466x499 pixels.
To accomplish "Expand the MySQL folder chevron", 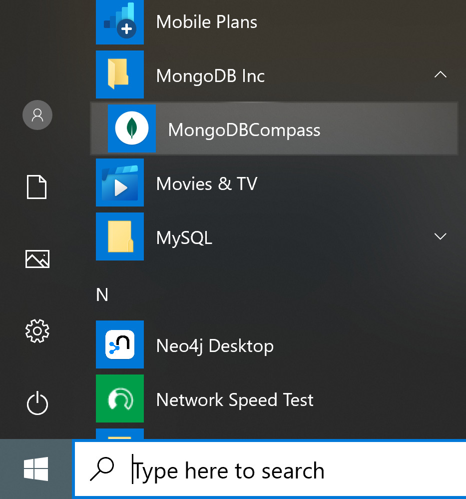I will [x=440, y=236].
